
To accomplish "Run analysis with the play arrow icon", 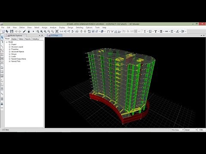I will [x=33, y=31].
